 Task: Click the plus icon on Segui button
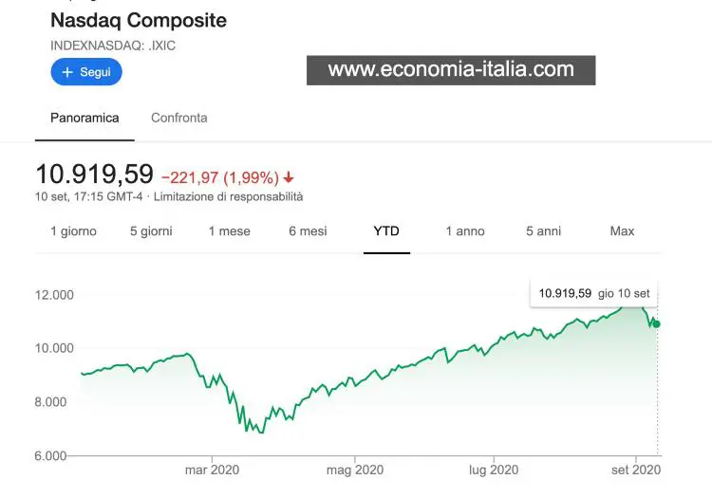(x=67, y=72)
